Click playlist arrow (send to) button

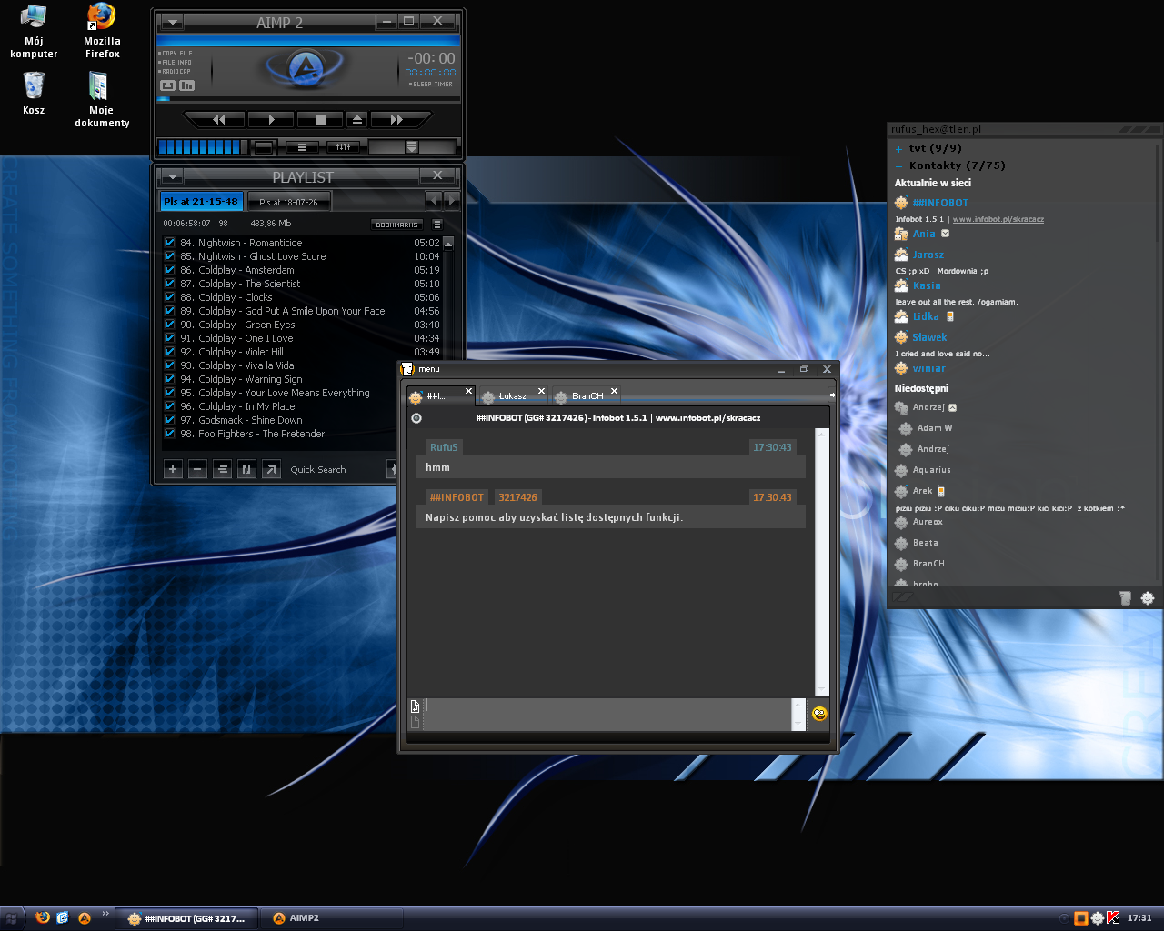[x=271, y=469]
